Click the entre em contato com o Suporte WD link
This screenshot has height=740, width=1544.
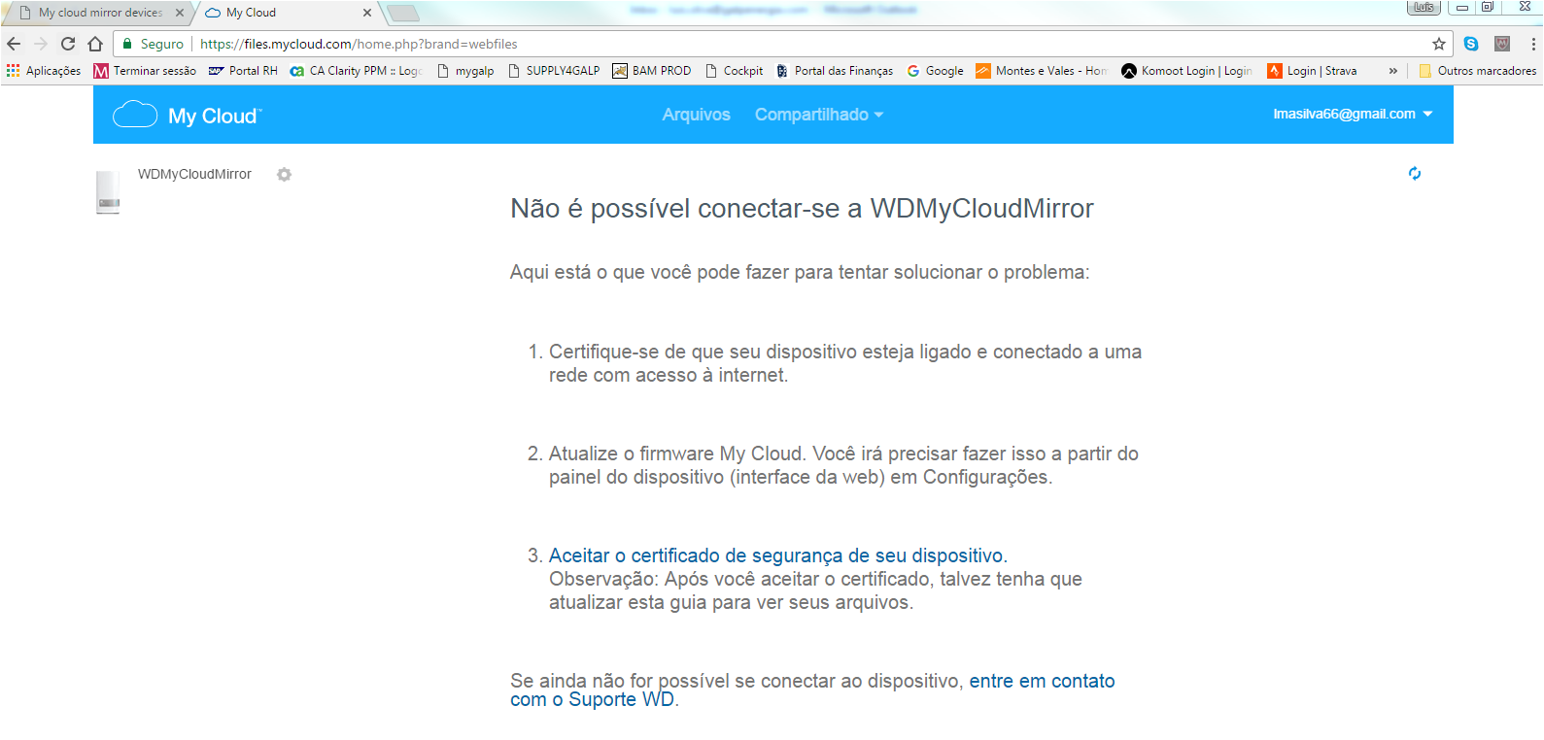coord(812,690)
